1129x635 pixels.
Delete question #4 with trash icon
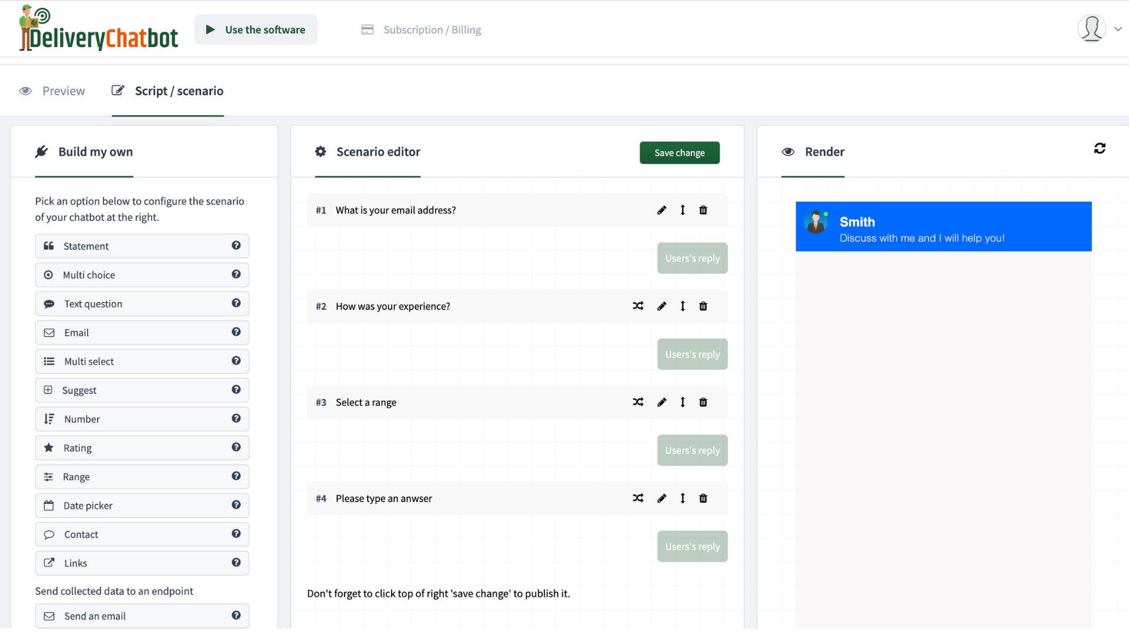tap(703, 498)
